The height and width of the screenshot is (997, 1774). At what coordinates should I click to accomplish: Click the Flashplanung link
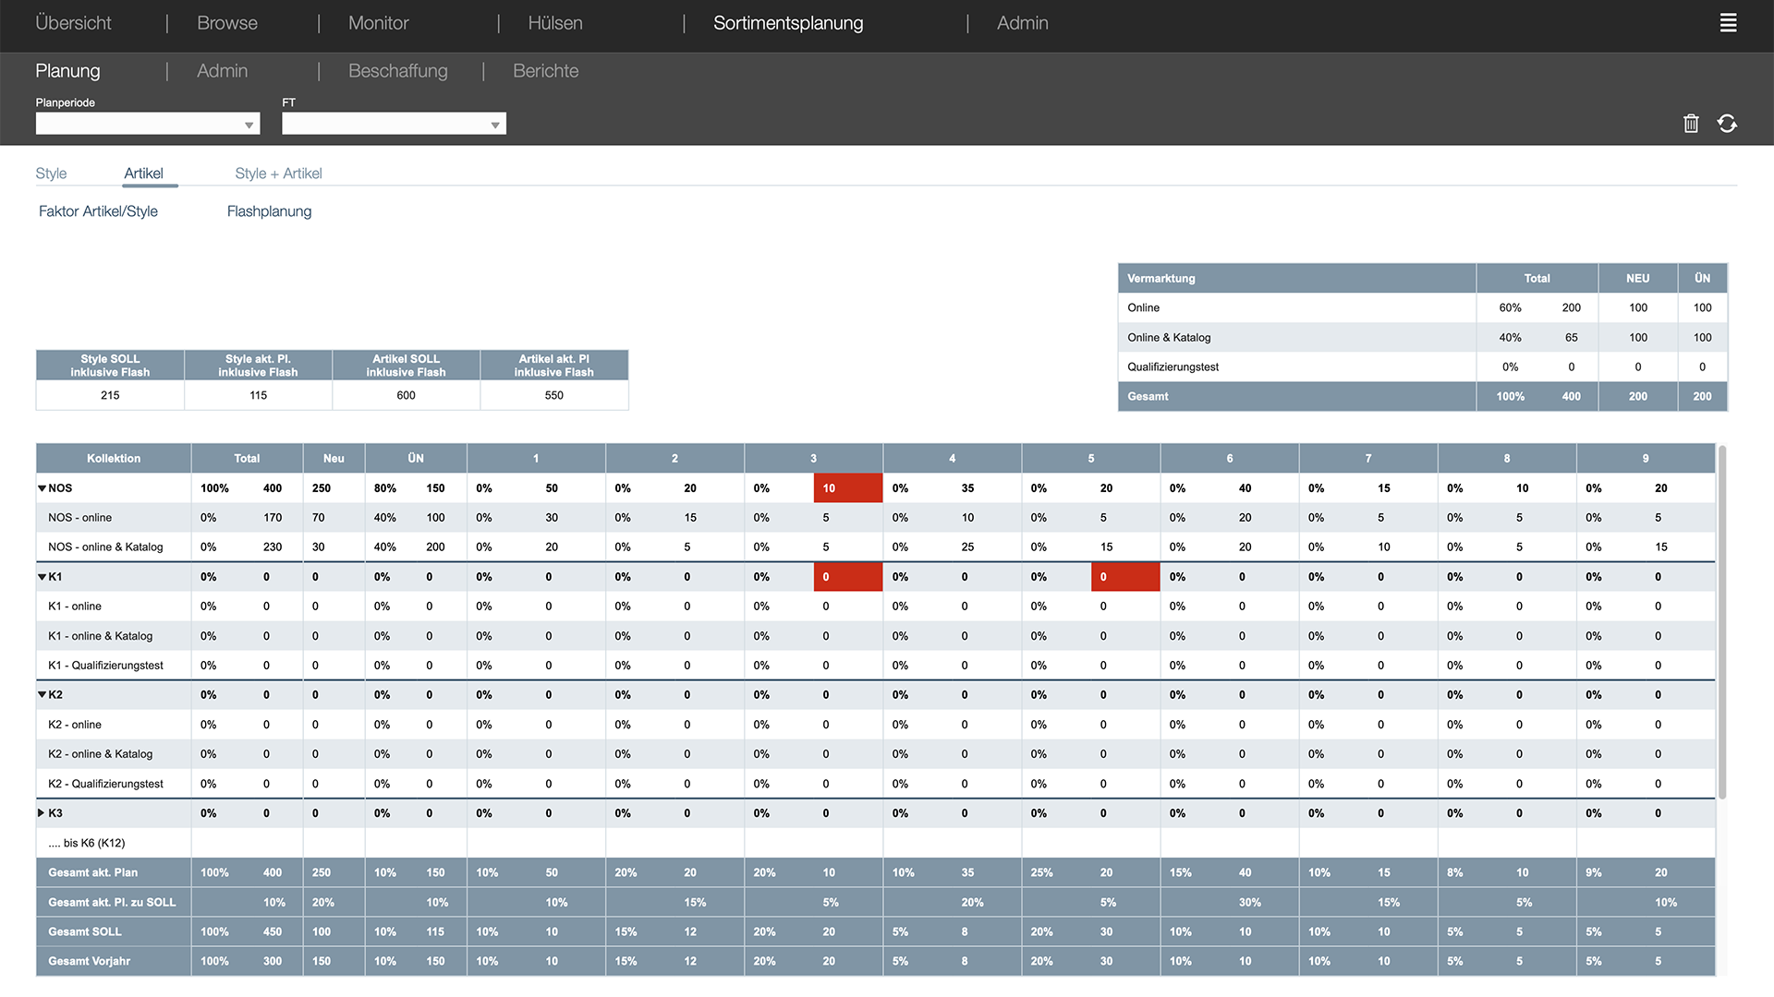[x=269, y=211]
